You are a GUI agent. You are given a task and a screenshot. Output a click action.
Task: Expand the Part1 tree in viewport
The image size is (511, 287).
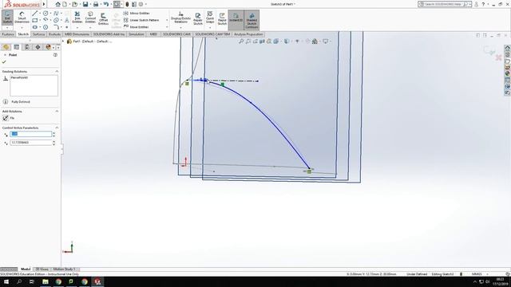click(63, 41)
